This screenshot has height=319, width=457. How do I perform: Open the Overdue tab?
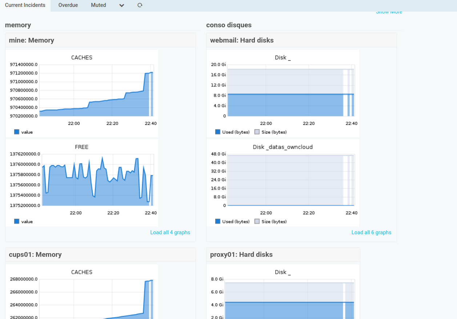point(68,5)
